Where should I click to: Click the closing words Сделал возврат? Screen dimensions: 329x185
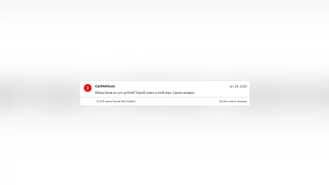(184, 93)
